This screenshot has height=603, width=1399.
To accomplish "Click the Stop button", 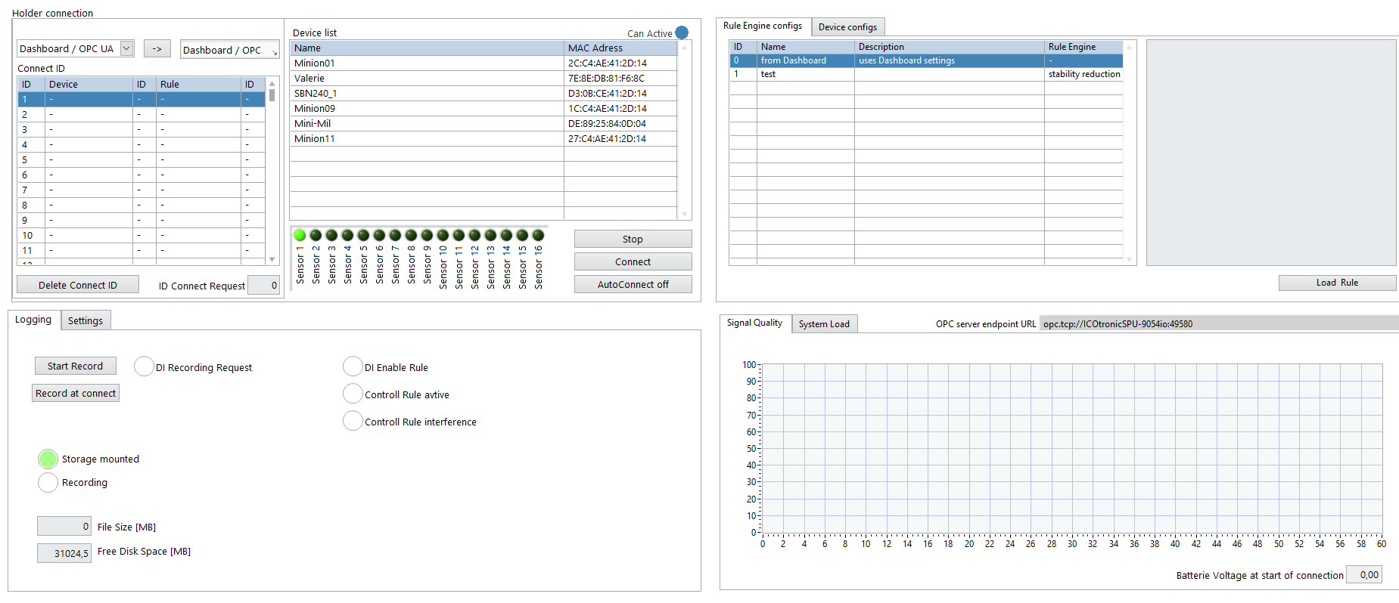I will click(x=633, y=239).
